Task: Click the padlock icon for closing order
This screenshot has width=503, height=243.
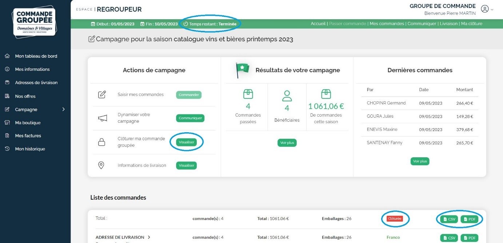Action: tap(102, 142)
